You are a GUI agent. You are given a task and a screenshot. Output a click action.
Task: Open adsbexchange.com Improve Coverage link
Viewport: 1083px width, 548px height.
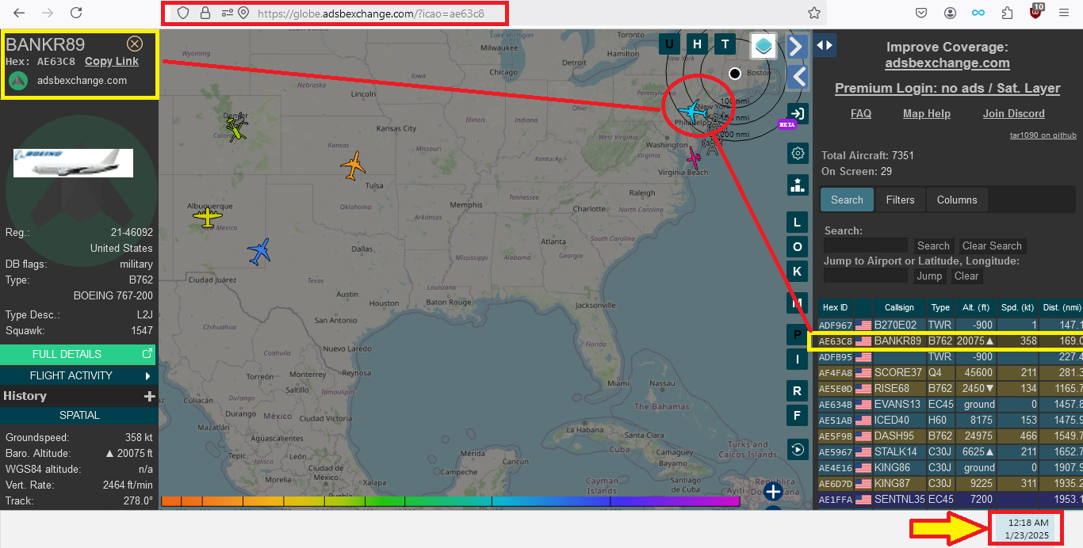click(947, 63)
